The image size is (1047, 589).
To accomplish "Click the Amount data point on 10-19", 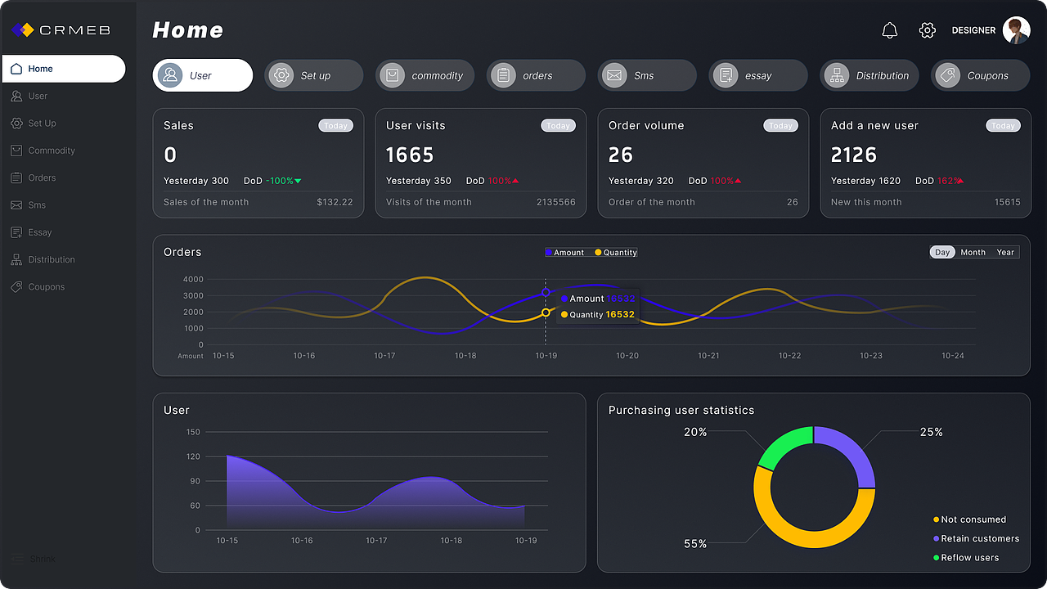I will (546, 292).
